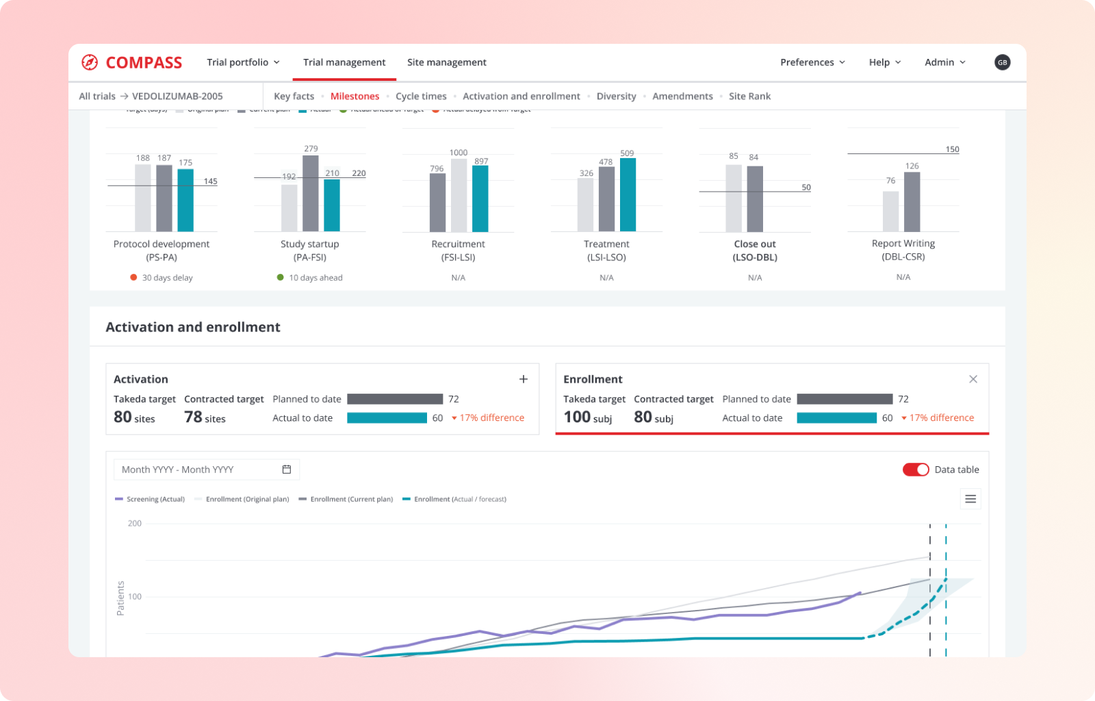Image resolution: width=1095 pixels, height=701 pixels.
Task: Switch to the Site management tab
Action: (x=447, y=62)
